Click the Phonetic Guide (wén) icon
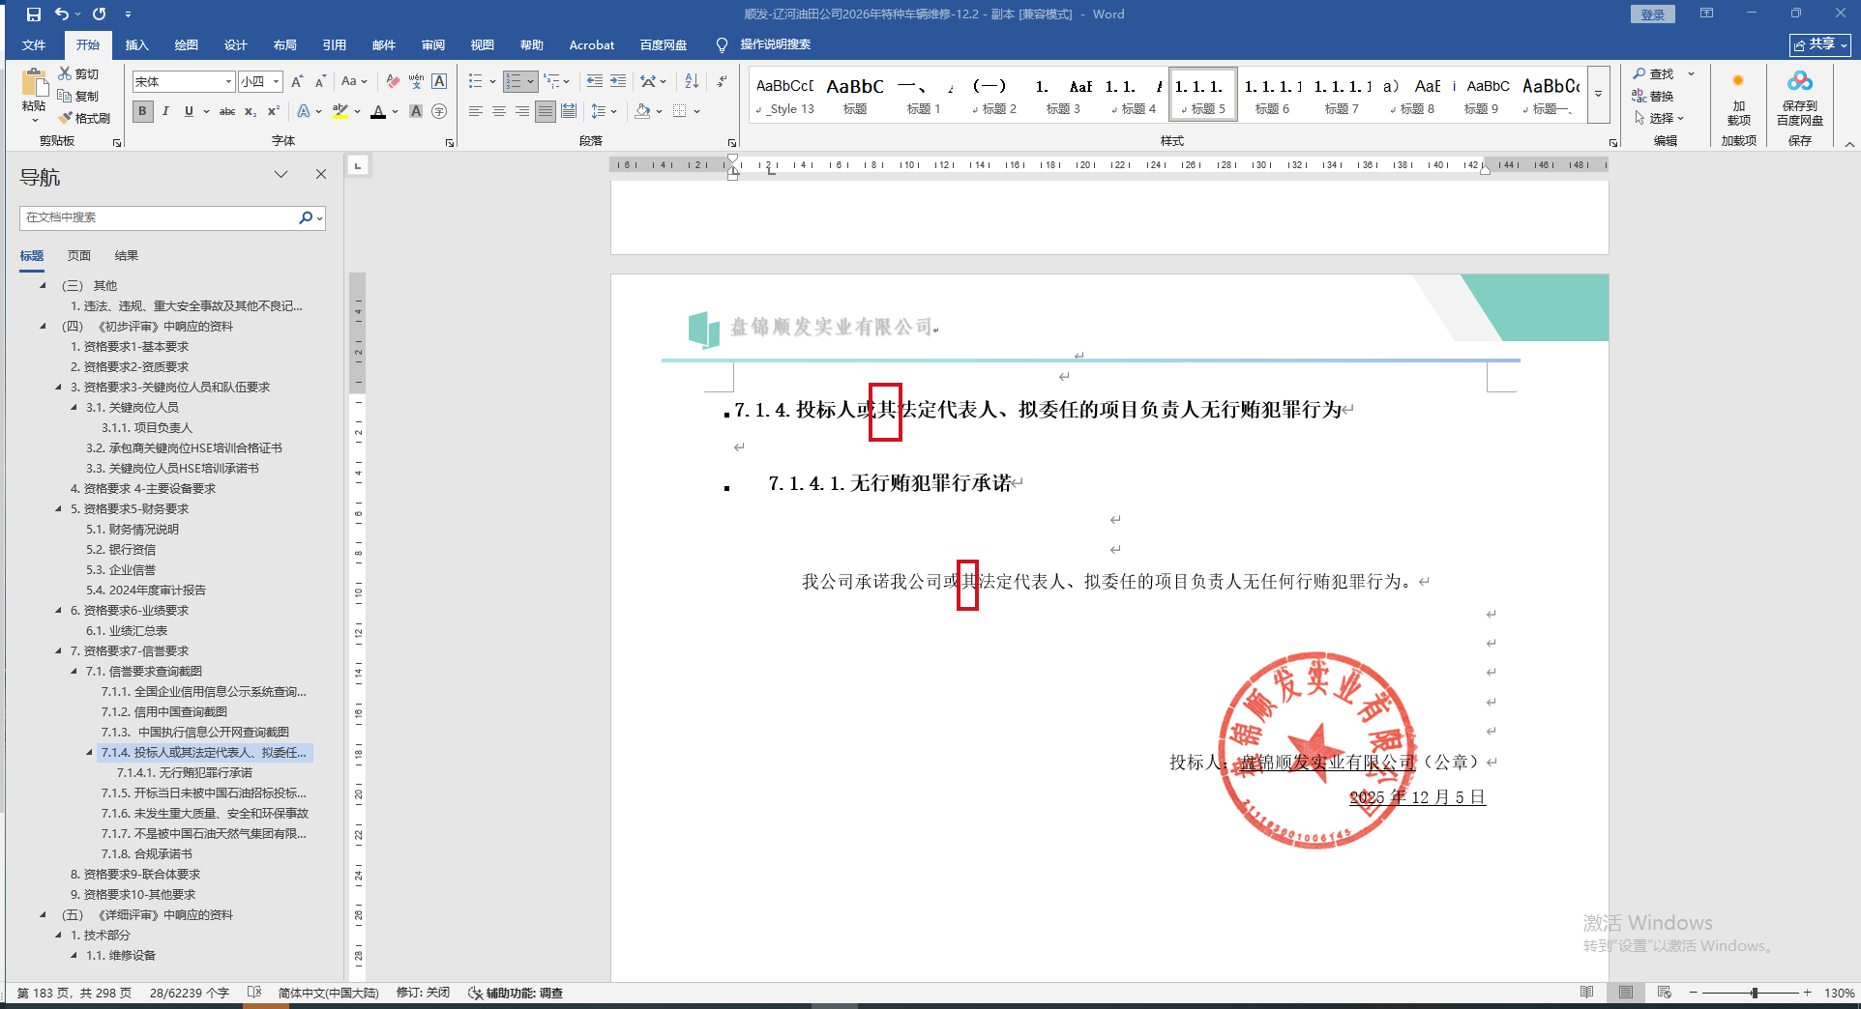This screenshot has height=1009, width=1861. (416, 82)
